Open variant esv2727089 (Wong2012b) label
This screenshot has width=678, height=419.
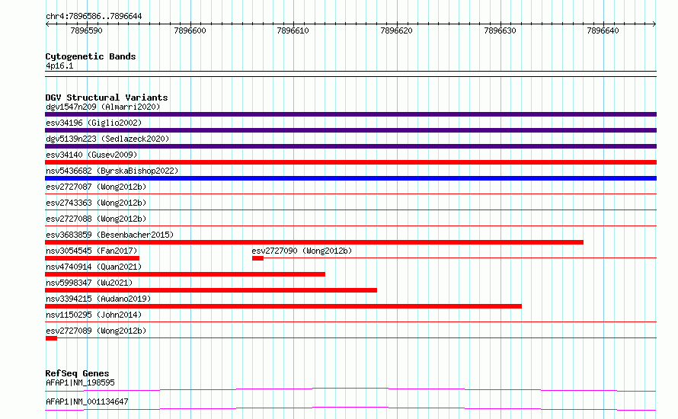96,331
